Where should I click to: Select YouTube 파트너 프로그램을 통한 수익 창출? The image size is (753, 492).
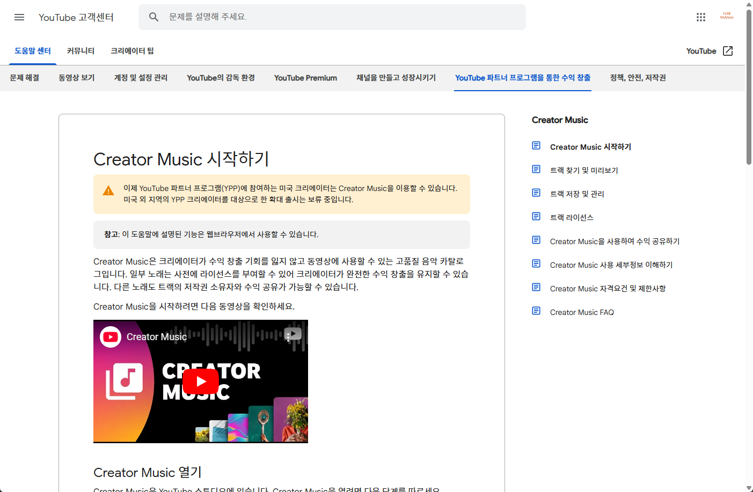(x=523, y=78)
